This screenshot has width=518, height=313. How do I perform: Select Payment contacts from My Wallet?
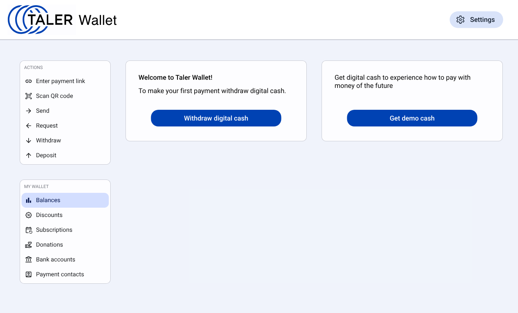[60, 274]
